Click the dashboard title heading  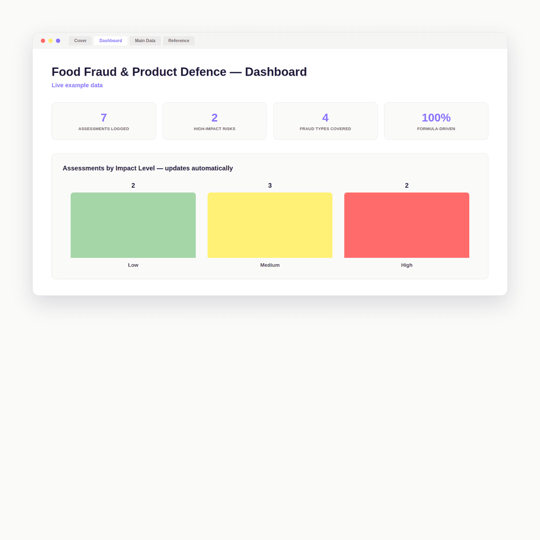coord(179,72)
